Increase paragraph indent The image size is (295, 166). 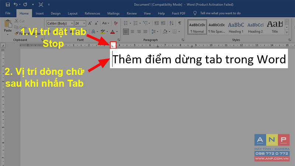point(163,23)
